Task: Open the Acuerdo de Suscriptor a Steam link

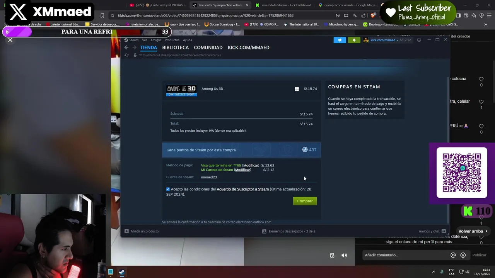Action: (x=242, y=189)
